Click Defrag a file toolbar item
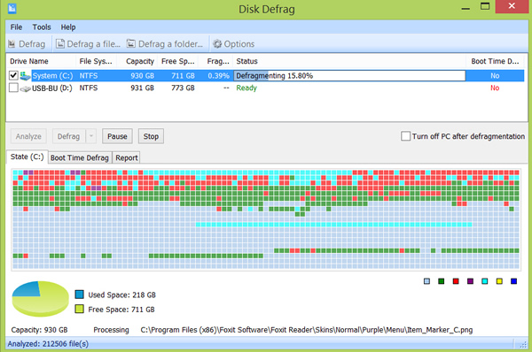 [x=88, y=44]
